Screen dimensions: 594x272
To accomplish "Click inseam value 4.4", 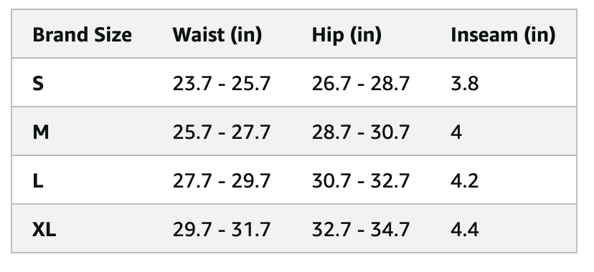I will click(465, 229).
